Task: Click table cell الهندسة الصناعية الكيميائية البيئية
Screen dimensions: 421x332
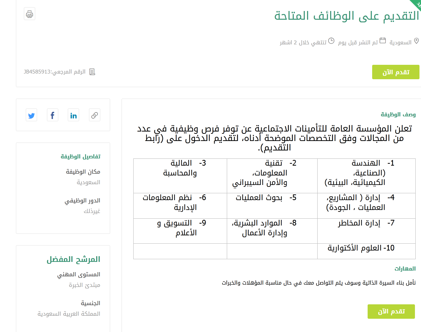Action: tap(366, 176)
